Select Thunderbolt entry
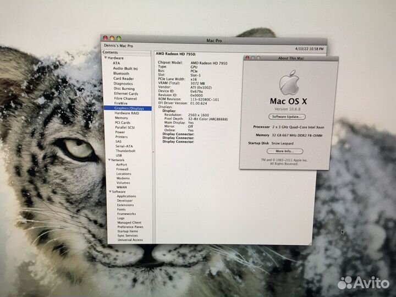This screenshot has width=396, height=297. (125, 151)
